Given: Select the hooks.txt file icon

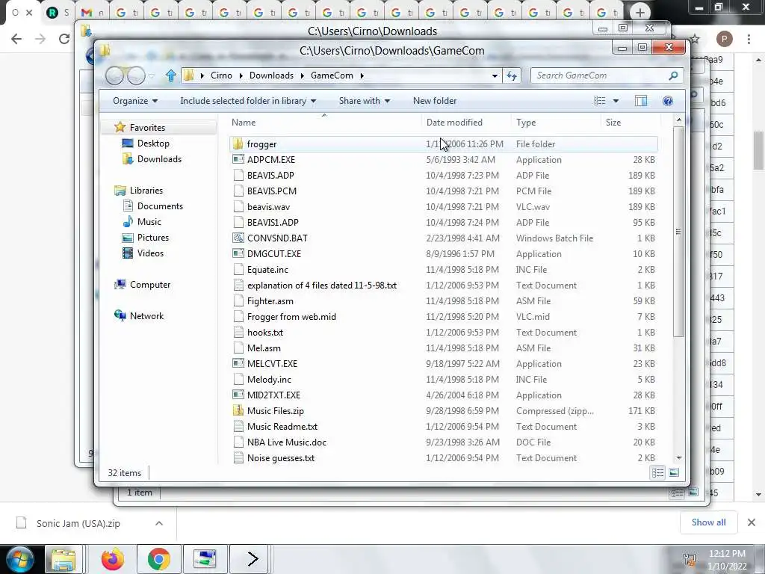Looking at the screenshot, I should [x=238, y=333].
